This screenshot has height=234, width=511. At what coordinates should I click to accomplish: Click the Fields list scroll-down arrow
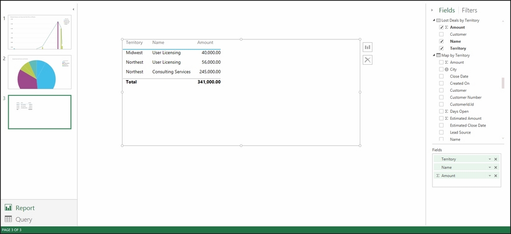point(502,139)
